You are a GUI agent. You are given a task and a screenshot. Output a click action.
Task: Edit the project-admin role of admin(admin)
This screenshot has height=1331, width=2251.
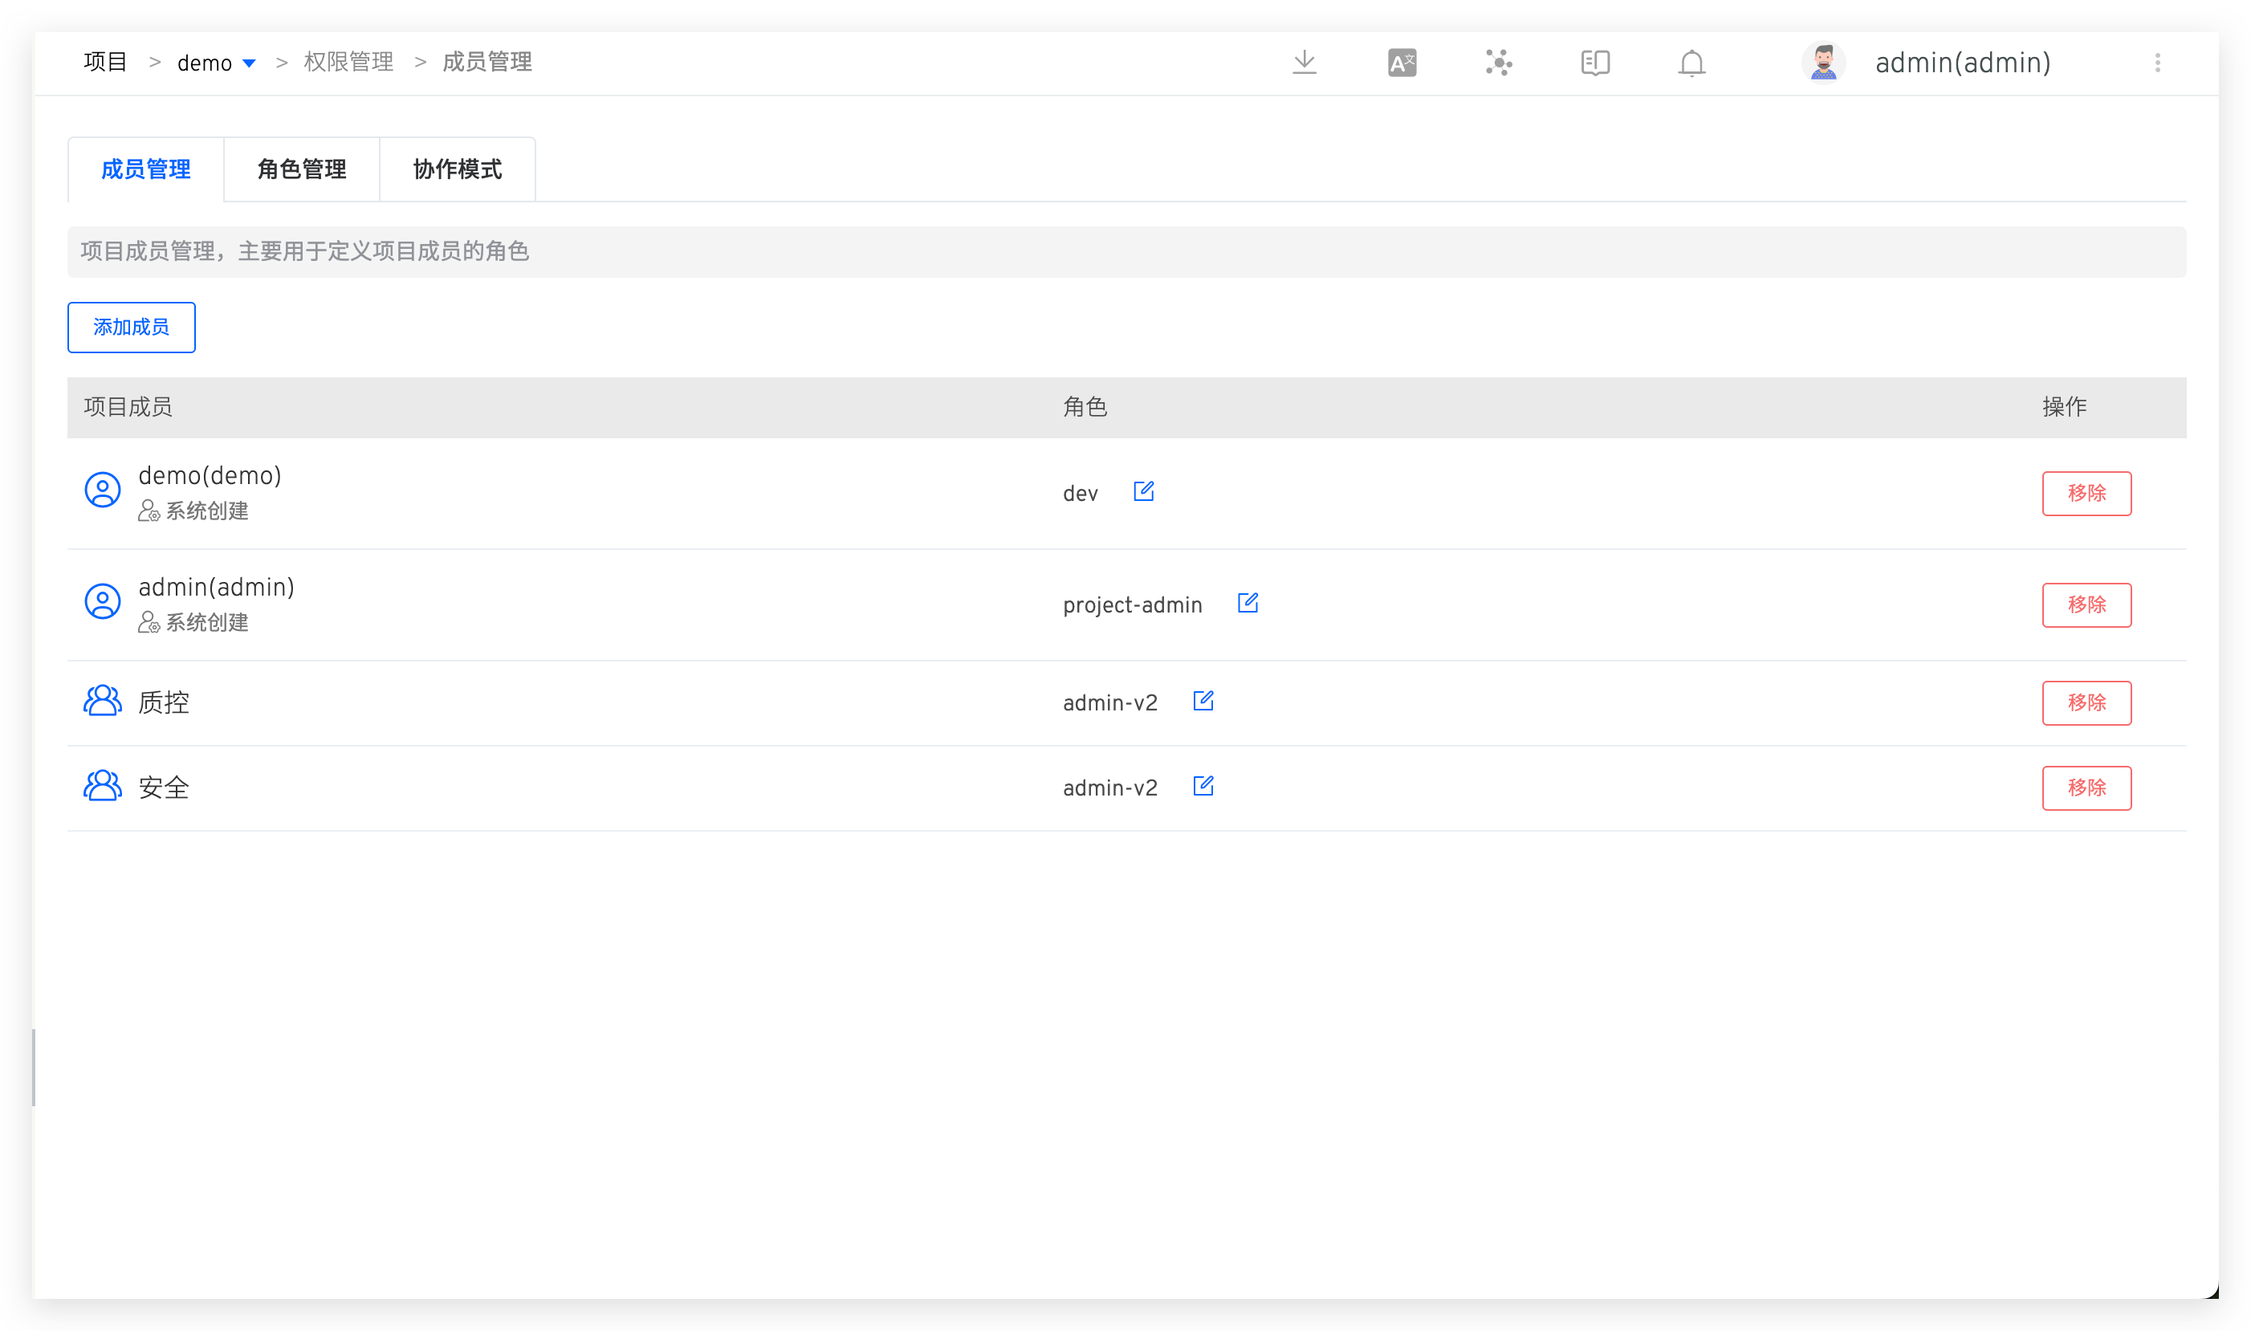click(1248, 603)
